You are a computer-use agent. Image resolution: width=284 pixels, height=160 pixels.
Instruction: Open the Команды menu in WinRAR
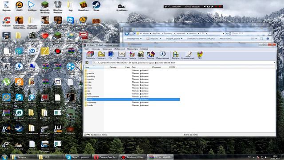pyautogui.click(x=96, y=49)
